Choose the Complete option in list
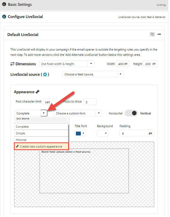170x217 pixels. [x=41, y=127]
